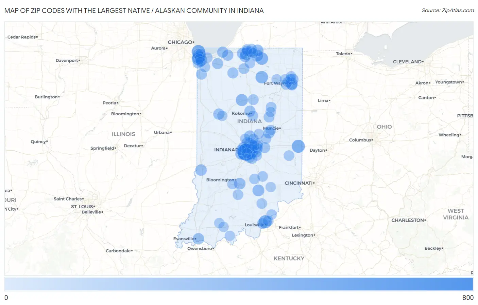Viewport: 478px width, 305px height.
Task: Click the CHICAGO city label
Action: [x=180, y=42]
